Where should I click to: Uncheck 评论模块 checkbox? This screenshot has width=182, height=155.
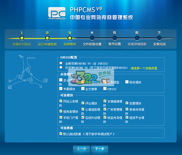pos(83,103)
